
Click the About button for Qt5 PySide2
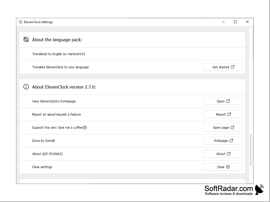click(x=223, y=154)
